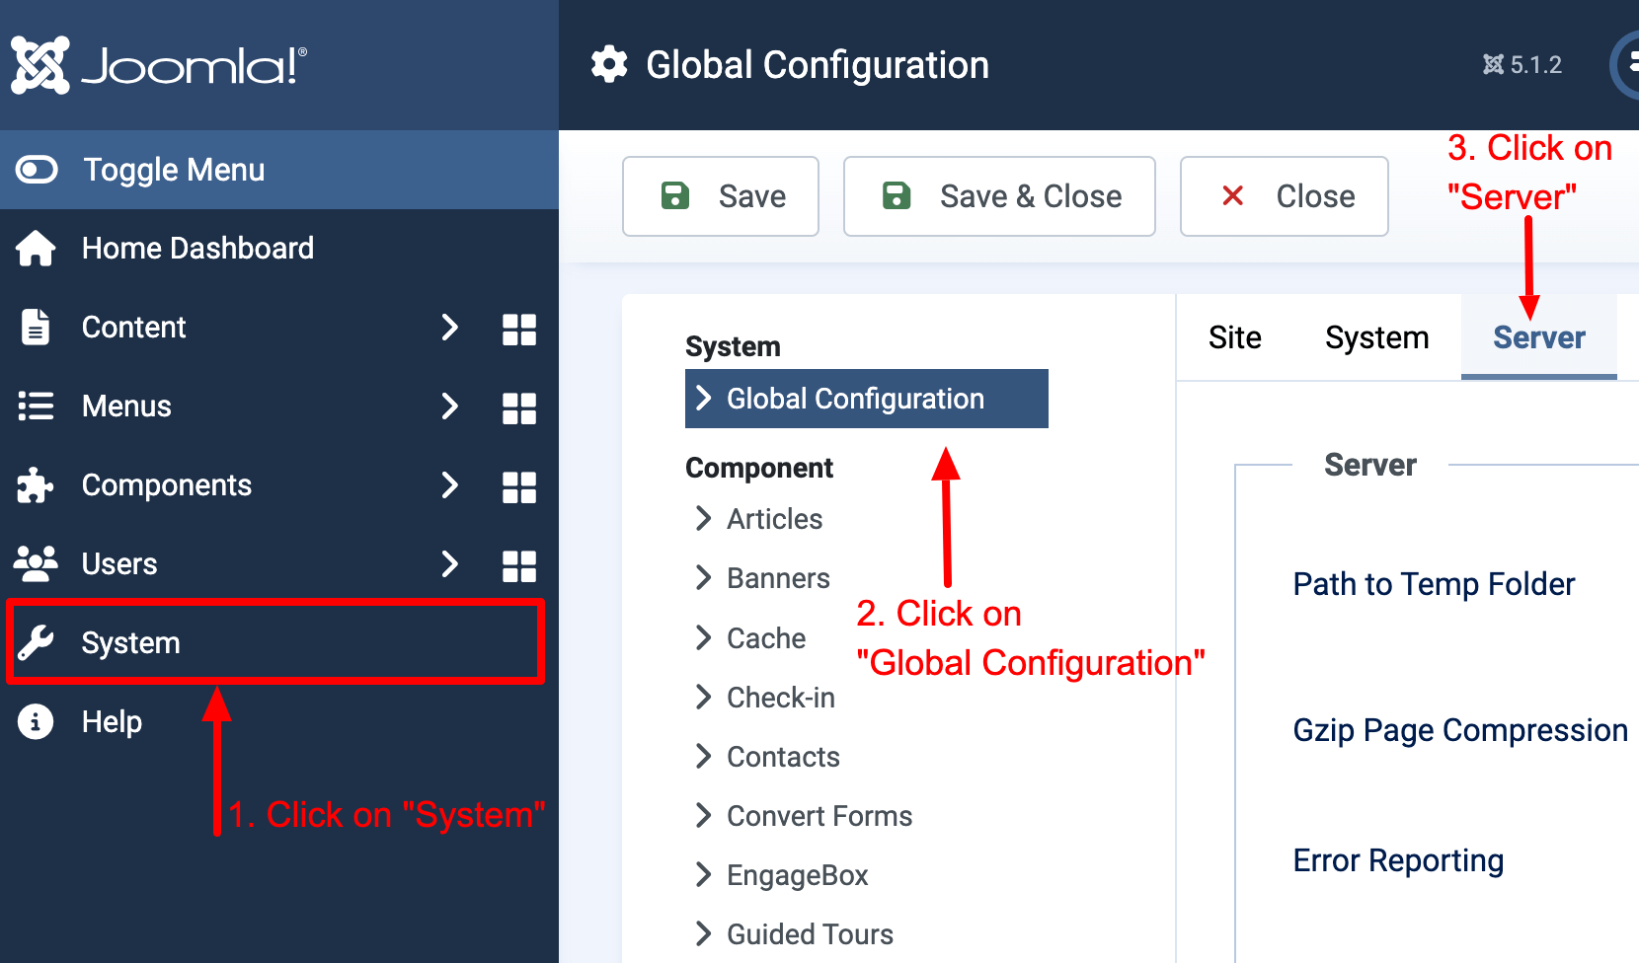
Task: Click the Content document icon
Action: point(36,327)
